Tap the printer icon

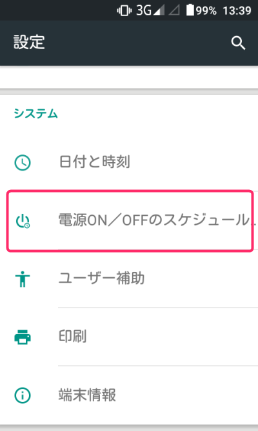(23, 337)
